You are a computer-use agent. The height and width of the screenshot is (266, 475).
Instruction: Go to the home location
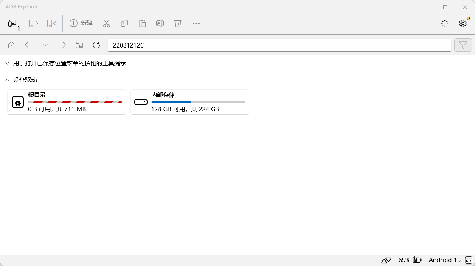[11, 45]
